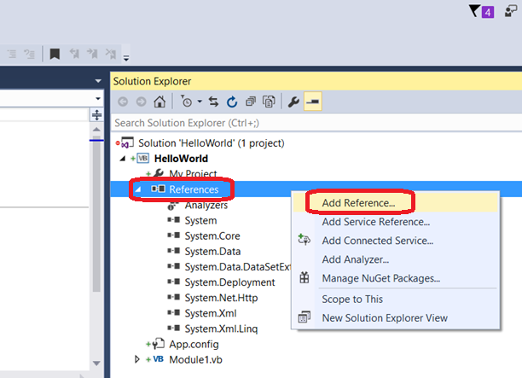Click editor scrollbar up arrow

(x=96, y=129)
